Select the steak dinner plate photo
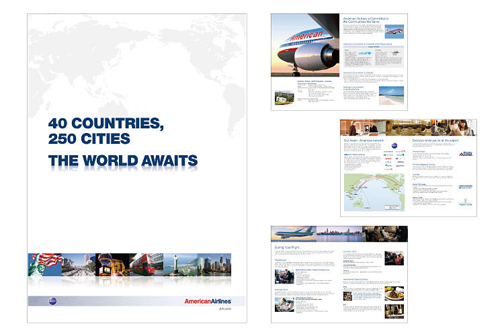Viewport: 504px width, 336px height. click(x=394, y=294)
